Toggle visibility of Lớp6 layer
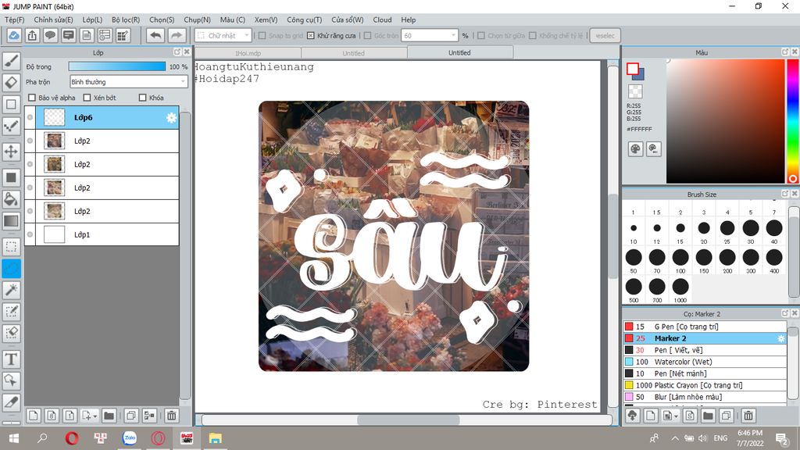Image resolution: width=800 pixels, height=450 pixels. [30, 117]
